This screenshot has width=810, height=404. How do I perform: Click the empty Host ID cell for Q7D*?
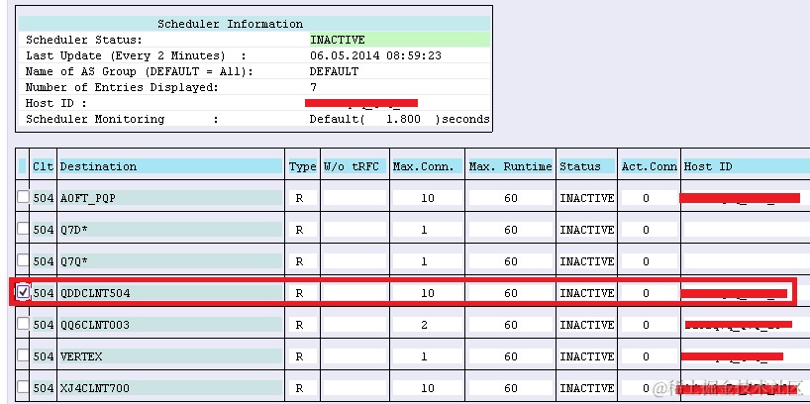pos(746,230)
